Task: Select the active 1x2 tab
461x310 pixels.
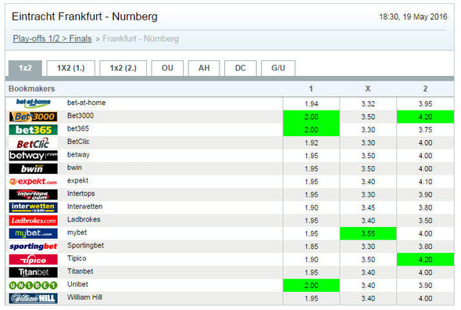Action: pyautogui.click(x=25, y=68)
